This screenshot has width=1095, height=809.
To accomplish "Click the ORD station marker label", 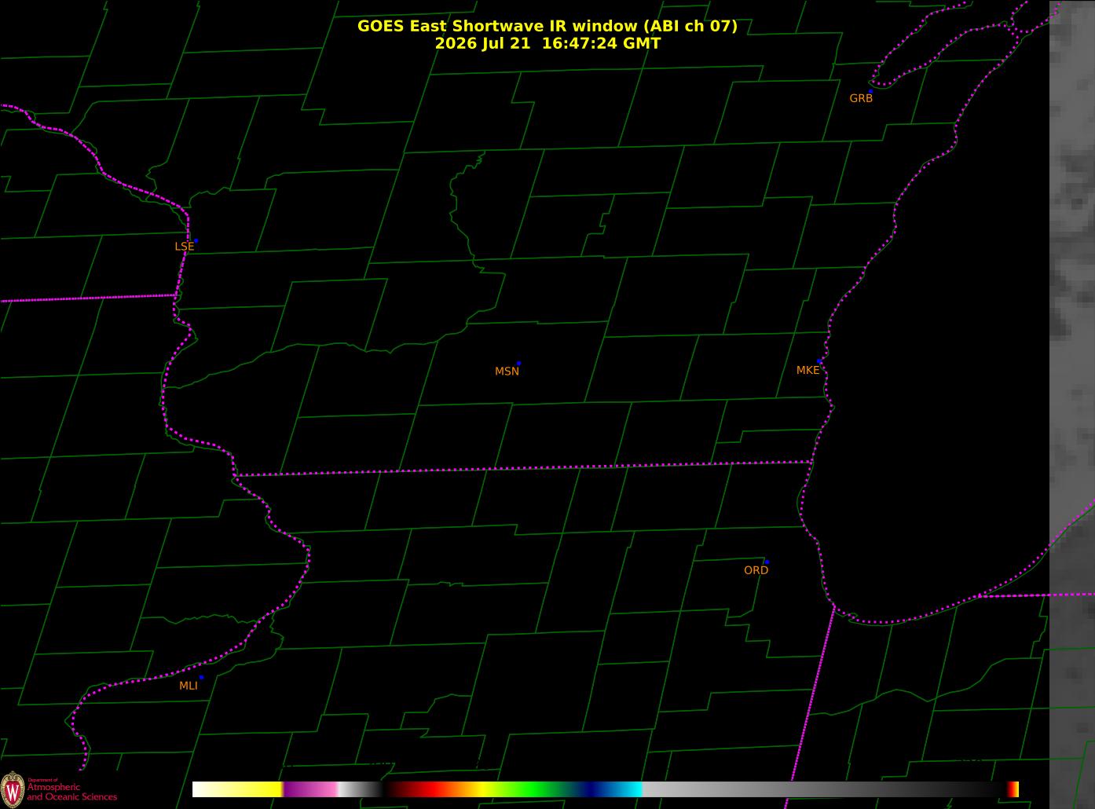I will tap(756, 571).
